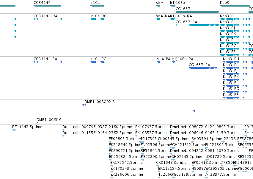Select transcript CG34144-RA label
This screenshot has width=253, height=179.
click(x=45, y=16)
